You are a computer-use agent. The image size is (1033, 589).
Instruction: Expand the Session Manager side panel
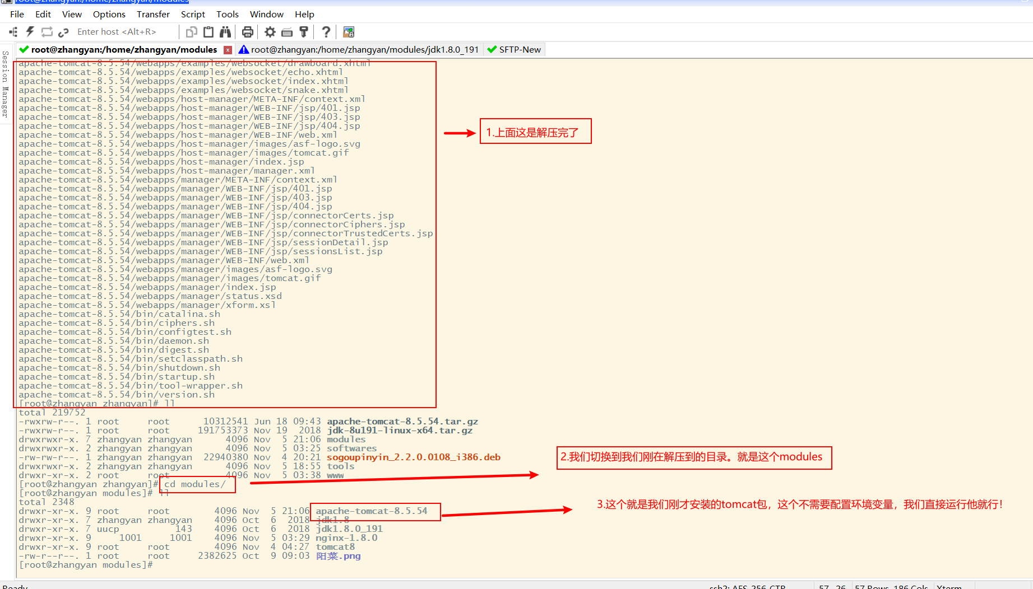coord(5,84)
